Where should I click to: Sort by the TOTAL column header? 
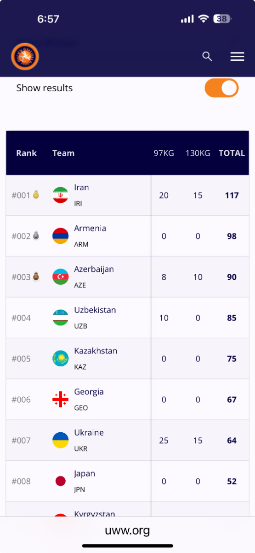click(x=232, y=153)
